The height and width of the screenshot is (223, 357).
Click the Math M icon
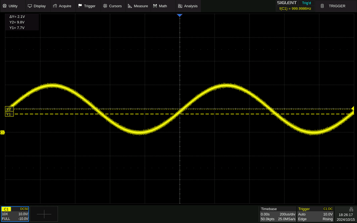[x=155, y=6]
